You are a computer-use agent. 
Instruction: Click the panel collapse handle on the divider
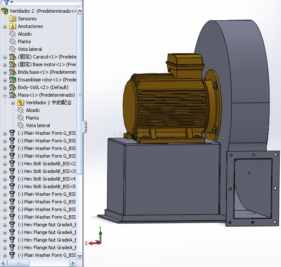[84, 126]
